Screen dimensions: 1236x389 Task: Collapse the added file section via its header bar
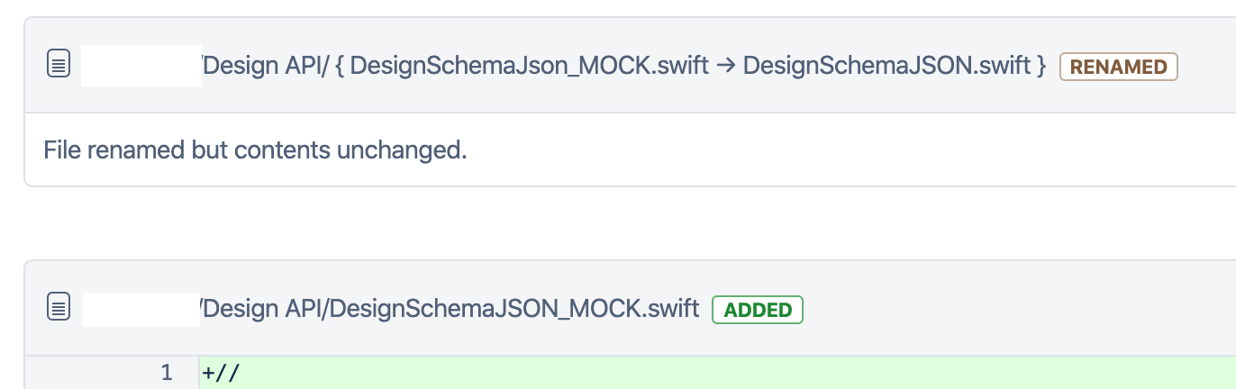point(631,308)
